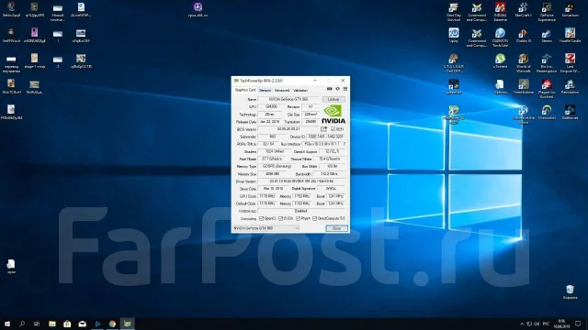The width and height of the screenshot is (588, 330).
Task: Switch to the Sensors tab
Action: [266, 90]
